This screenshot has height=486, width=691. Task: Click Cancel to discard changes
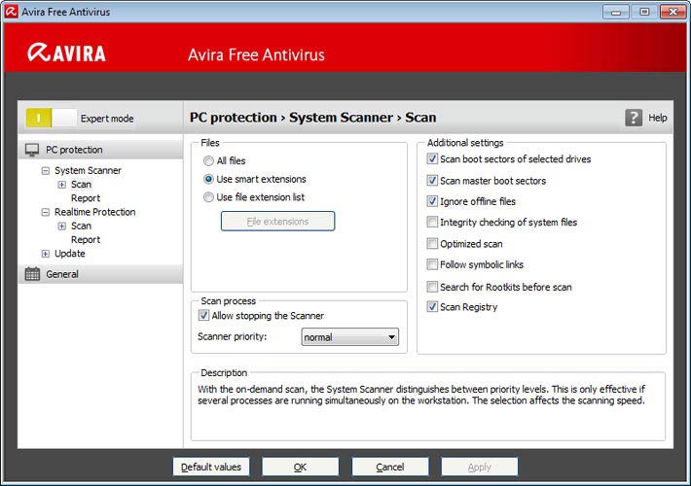pyautogui.click(x=389, y=467)
